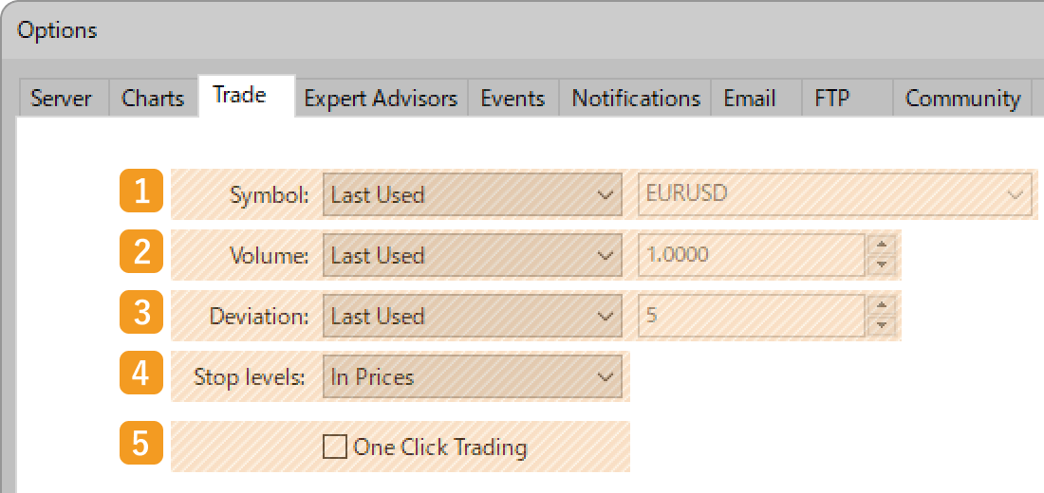
Task: Expand the Stop levels dropdown
Action: tap(472, 377)
